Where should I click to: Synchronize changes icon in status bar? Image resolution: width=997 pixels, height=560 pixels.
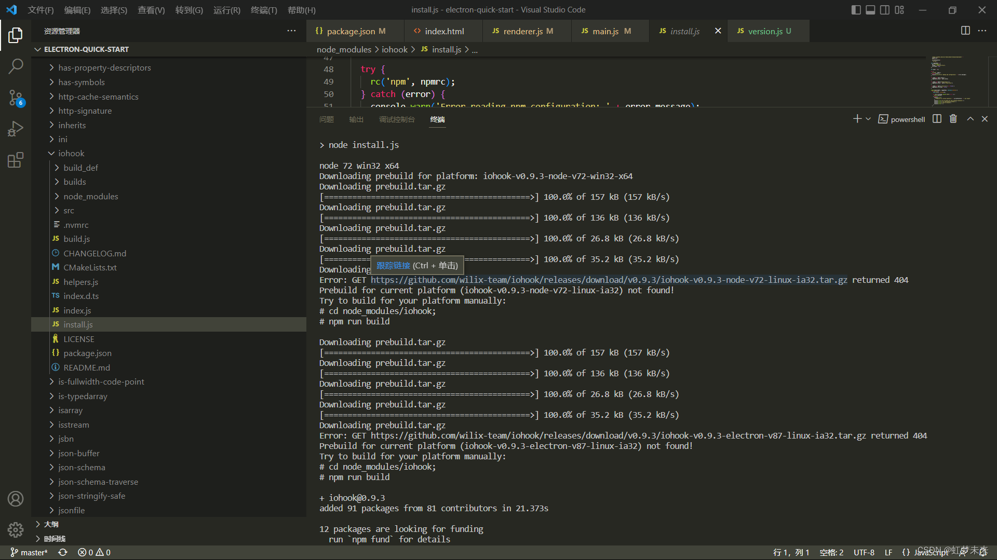(63, 553)
